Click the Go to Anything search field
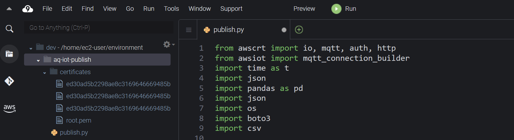The width and height of the screenshot is (514, 140). [99, 28]
